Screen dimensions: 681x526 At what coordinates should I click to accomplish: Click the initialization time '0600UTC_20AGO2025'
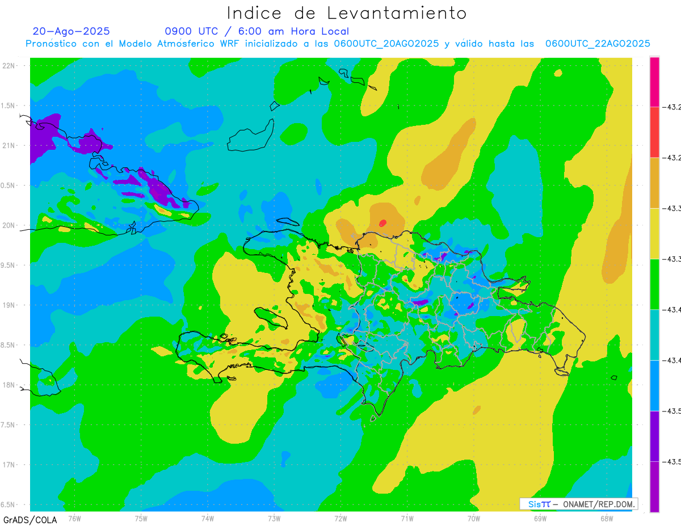coord(386,44)
